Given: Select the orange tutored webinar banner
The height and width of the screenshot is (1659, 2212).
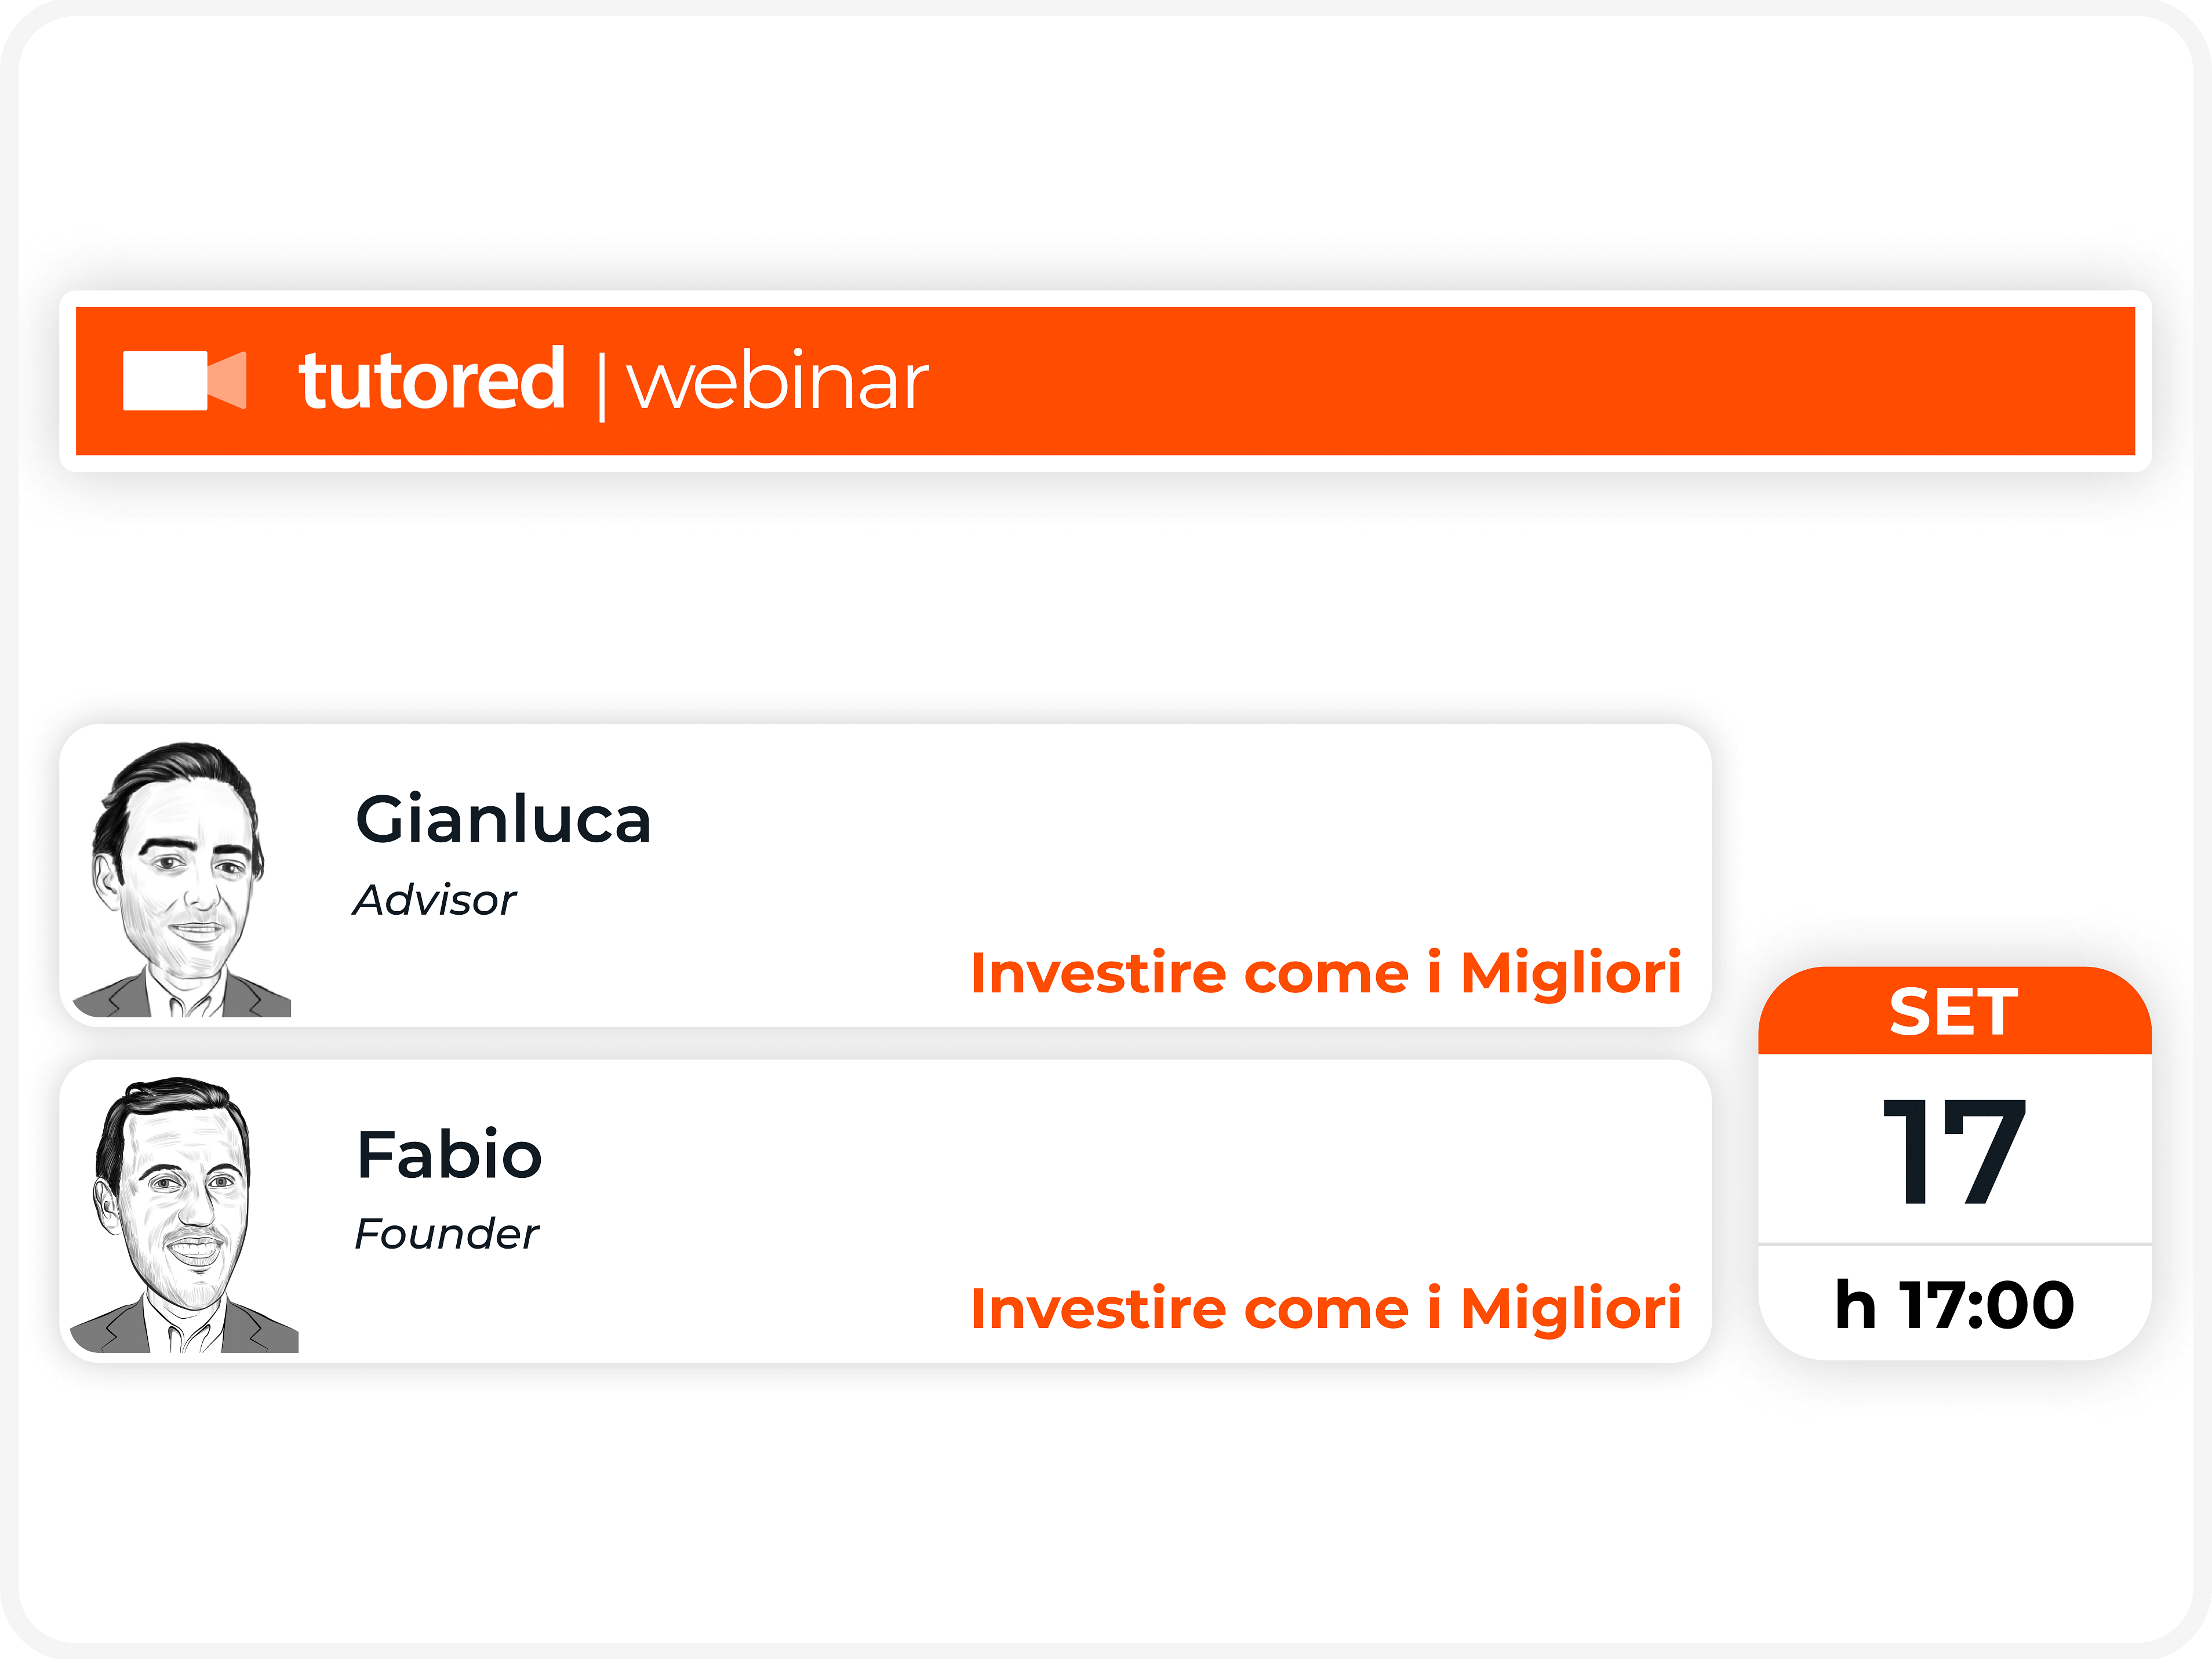Looking at the screenshot, I should pyautogui.click(x=1105, y=381).
